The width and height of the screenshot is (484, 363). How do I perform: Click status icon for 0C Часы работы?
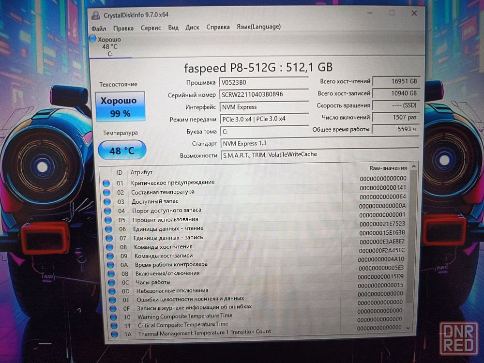111,283
